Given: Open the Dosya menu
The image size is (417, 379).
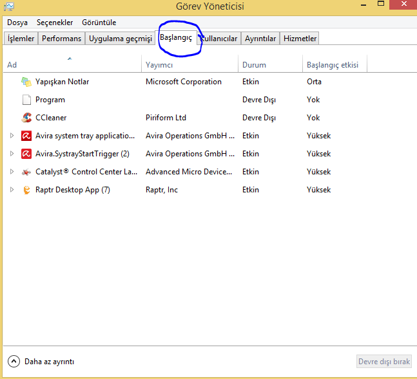Looking at the screenshot, I should point(17,23).
